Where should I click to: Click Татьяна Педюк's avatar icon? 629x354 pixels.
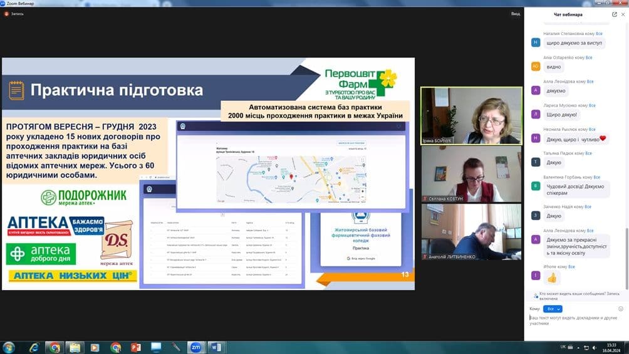pos(536,162)
